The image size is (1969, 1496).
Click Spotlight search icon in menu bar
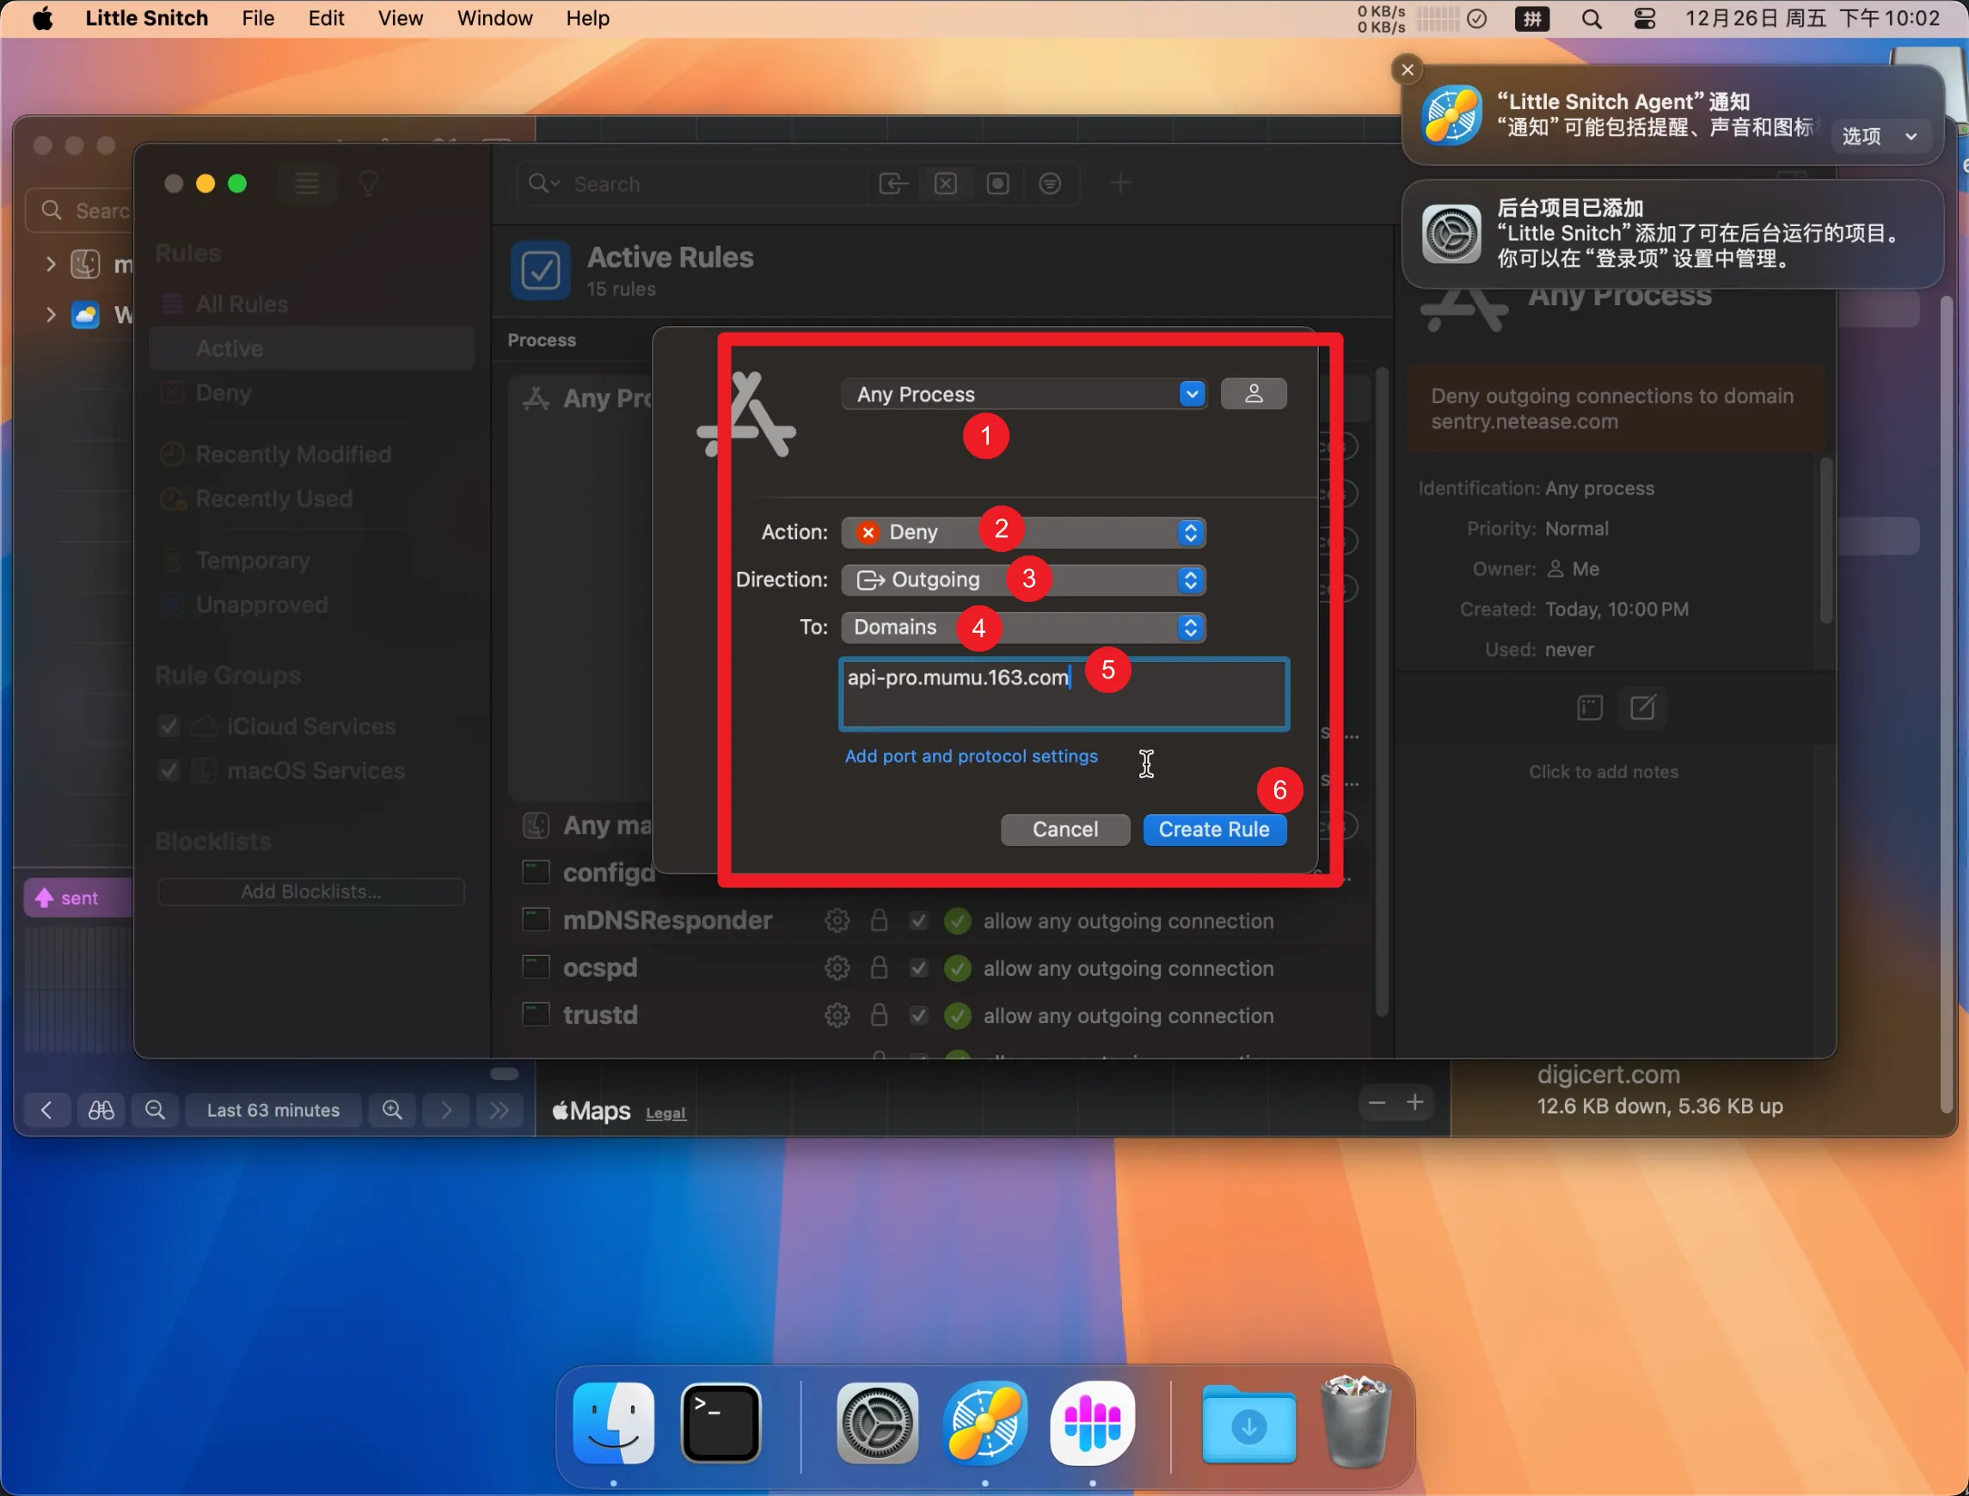[1592, 19]
